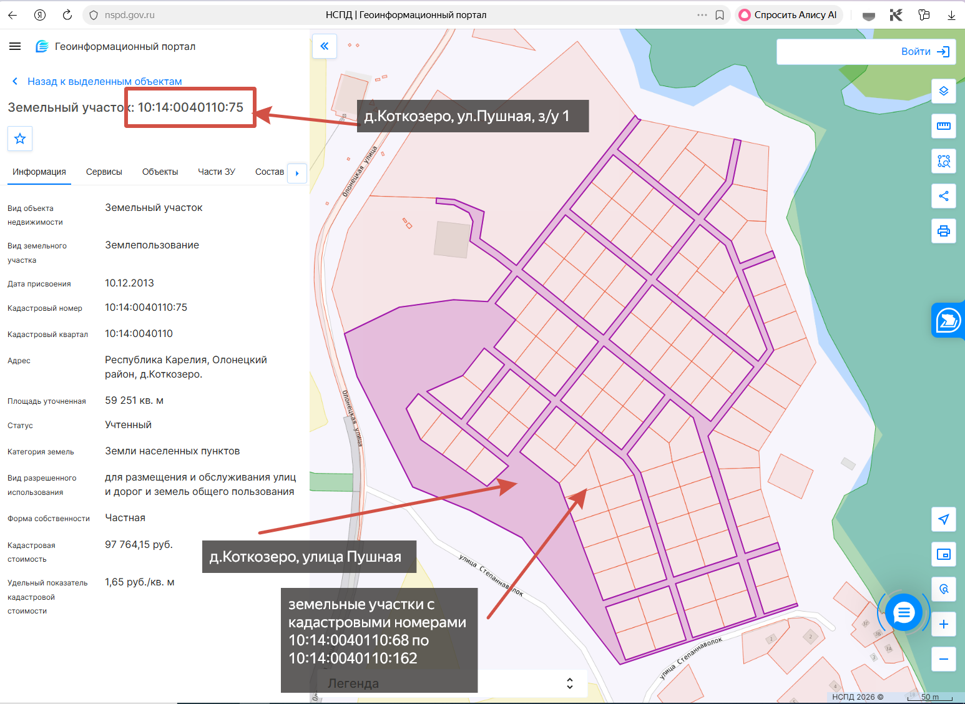The height and width of the screenshot is (704, 965).
Task: Go back using browser back arrow
Action: [x=12, y=15]
